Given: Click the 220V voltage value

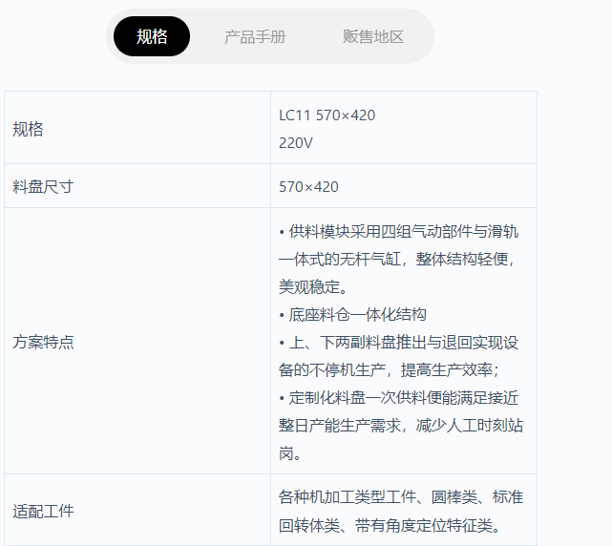Looking at the screenshot, I should tap(296, 142).
